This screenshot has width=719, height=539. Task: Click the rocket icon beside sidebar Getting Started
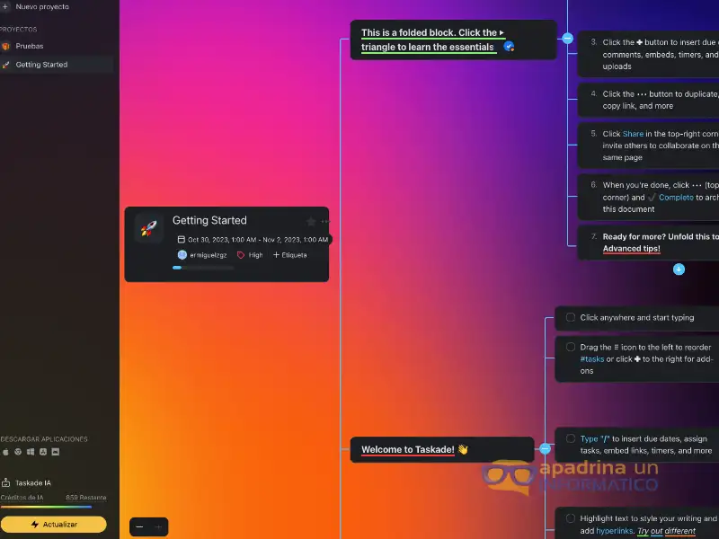click(5, 65)
